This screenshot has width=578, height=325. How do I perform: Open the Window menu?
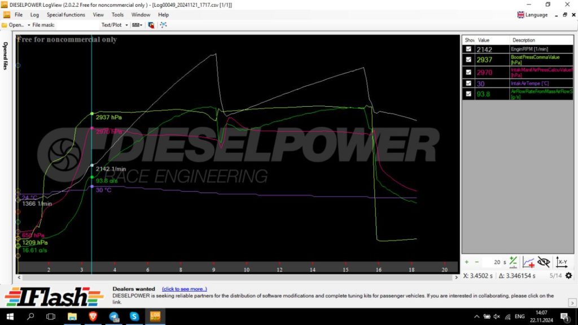[x=141, y=15]
